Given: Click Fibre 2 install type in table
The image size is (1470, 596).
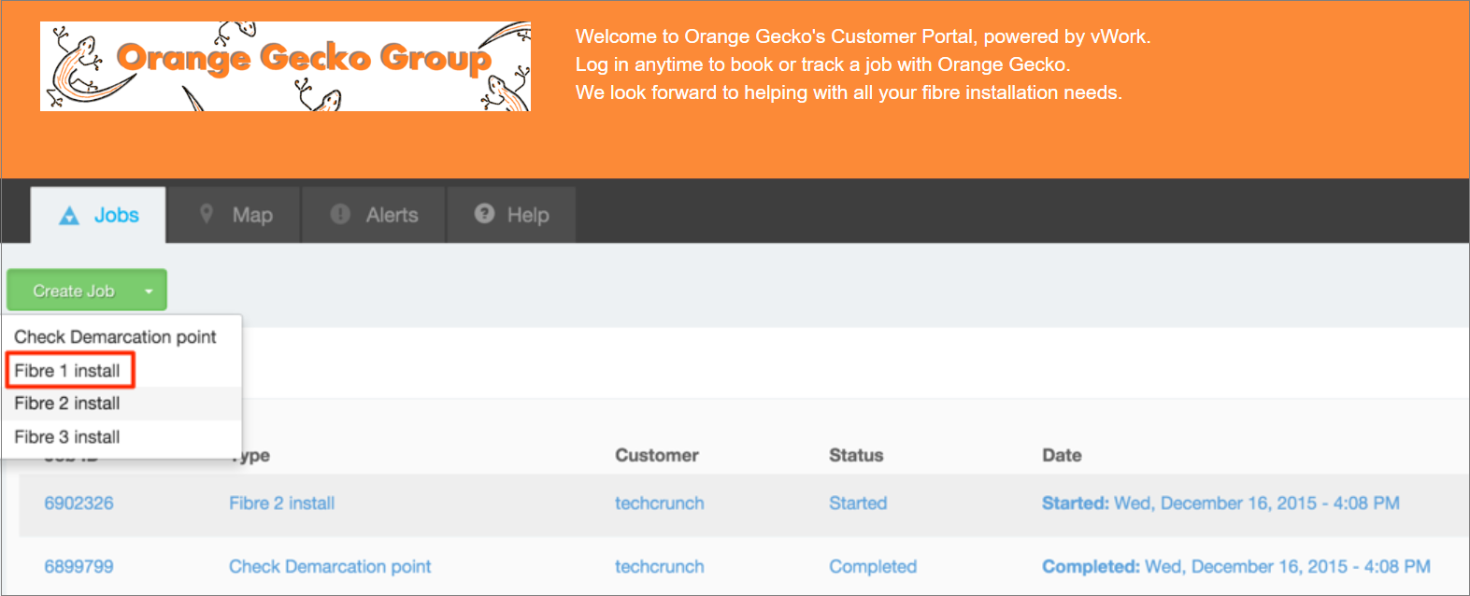Looking at the screenshot, I should pyautogui.click(x=281, y=504).
